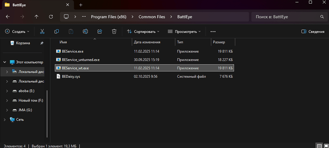This screenshot has height=148, width=329.
Task: Click the Cut scissors icon
Action: 42,32
